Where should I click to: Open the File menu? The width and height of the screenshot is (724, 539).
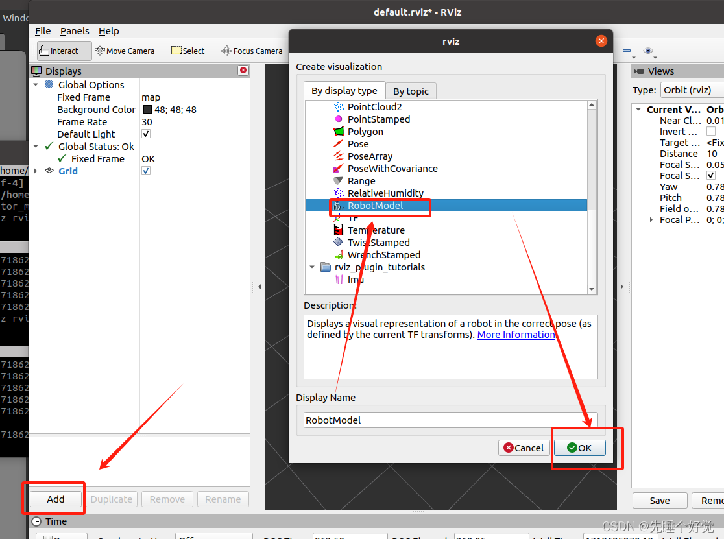tap(43, 31)
